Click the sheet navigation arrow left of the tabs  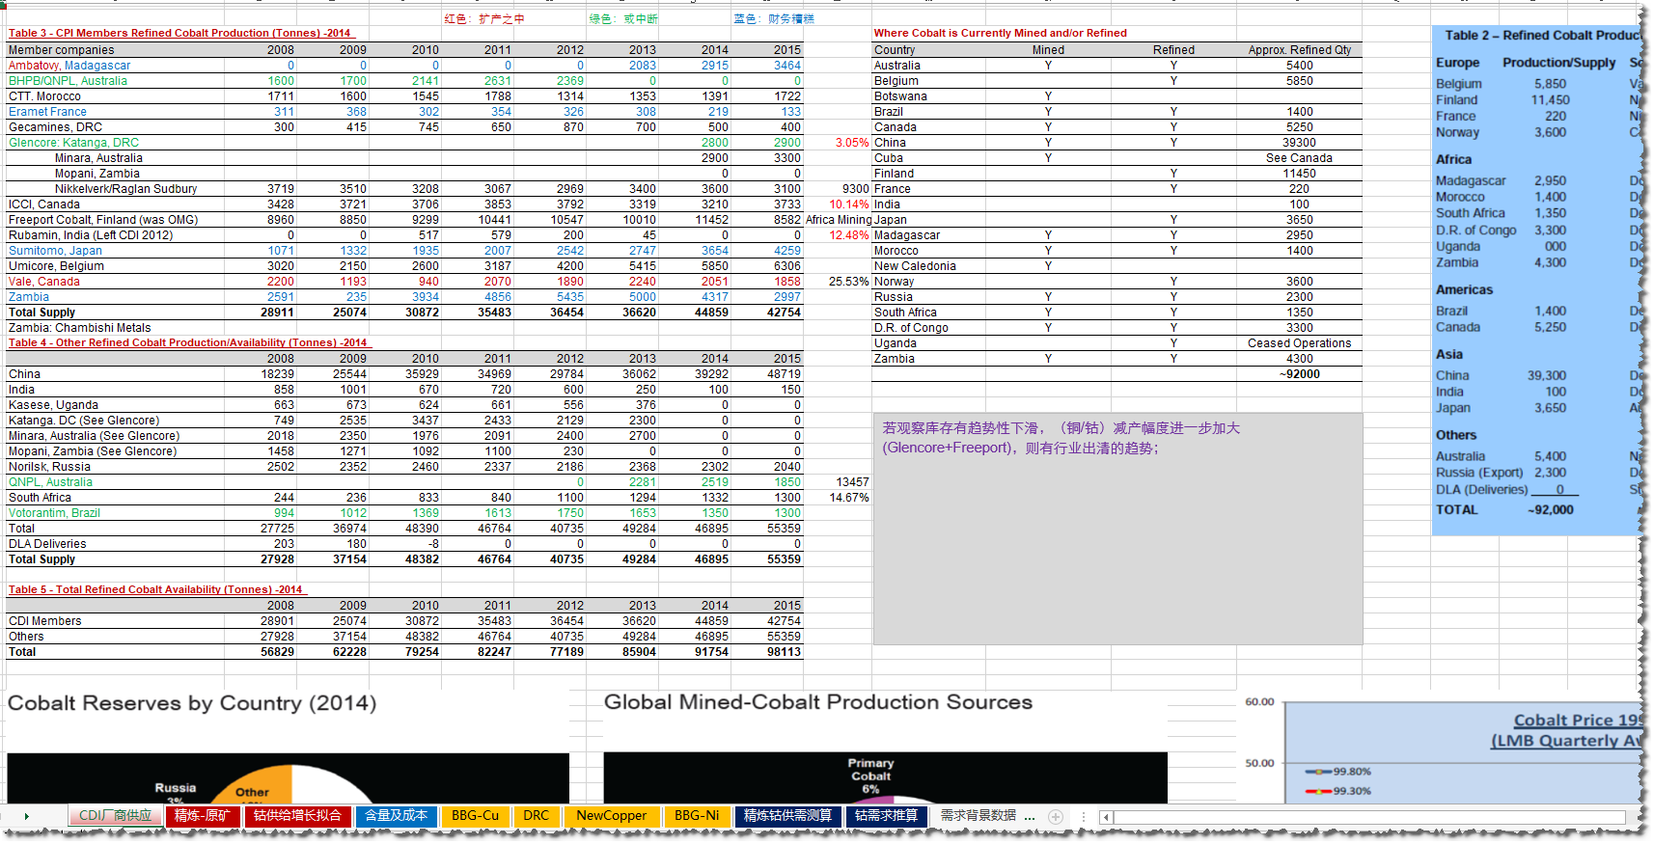point(26,817)
